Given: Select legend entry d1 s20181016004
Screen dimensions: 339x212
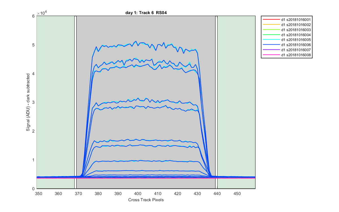Looking at the screenshot, I should point(287,35).
